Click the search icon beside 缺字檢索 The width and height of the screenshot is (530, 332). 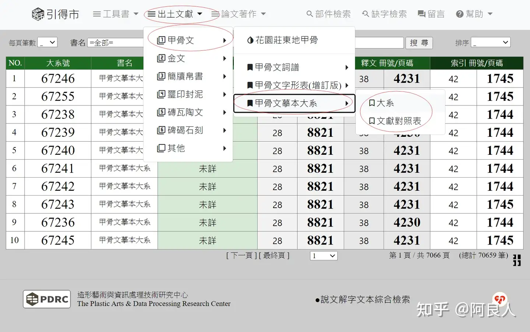[x=365, y=14]
